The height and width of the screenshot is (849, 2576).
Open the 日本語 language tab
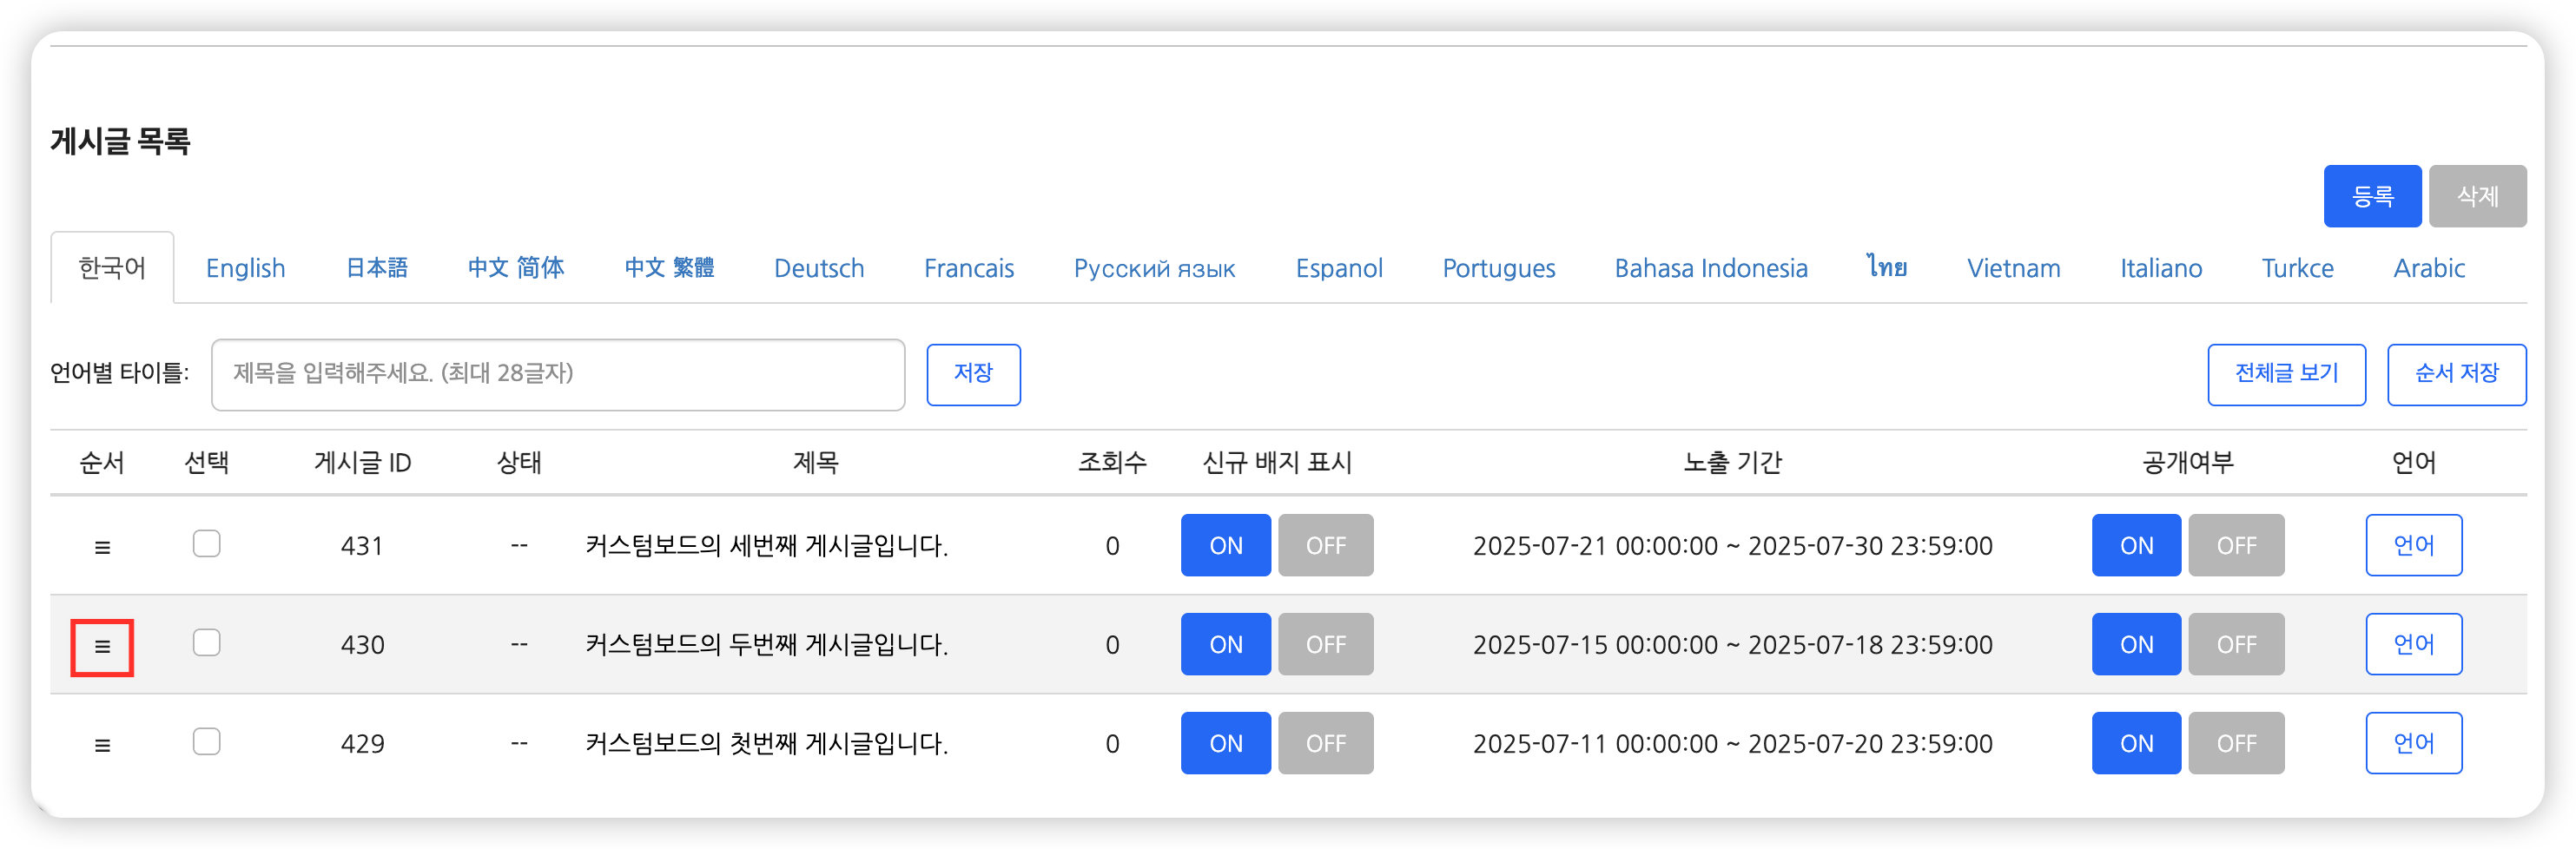pyautogui.click(x=376, y=268)
